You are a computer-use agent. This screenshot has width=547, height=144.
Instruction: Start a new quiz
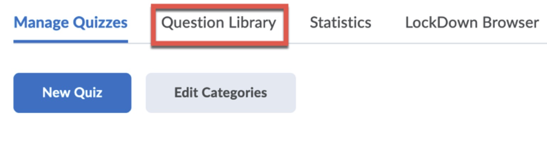click(72, 93)
